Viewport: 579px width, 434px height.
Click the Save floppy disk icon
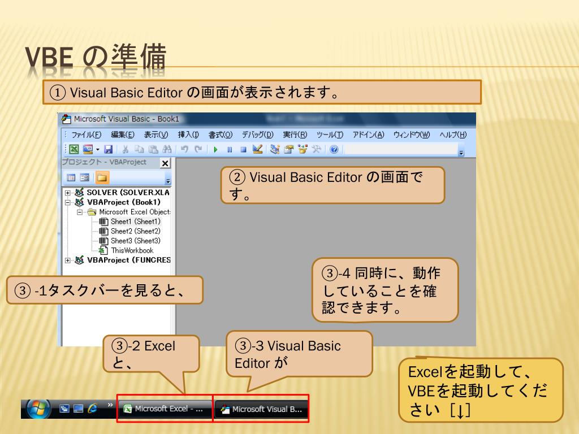point(108,149)
